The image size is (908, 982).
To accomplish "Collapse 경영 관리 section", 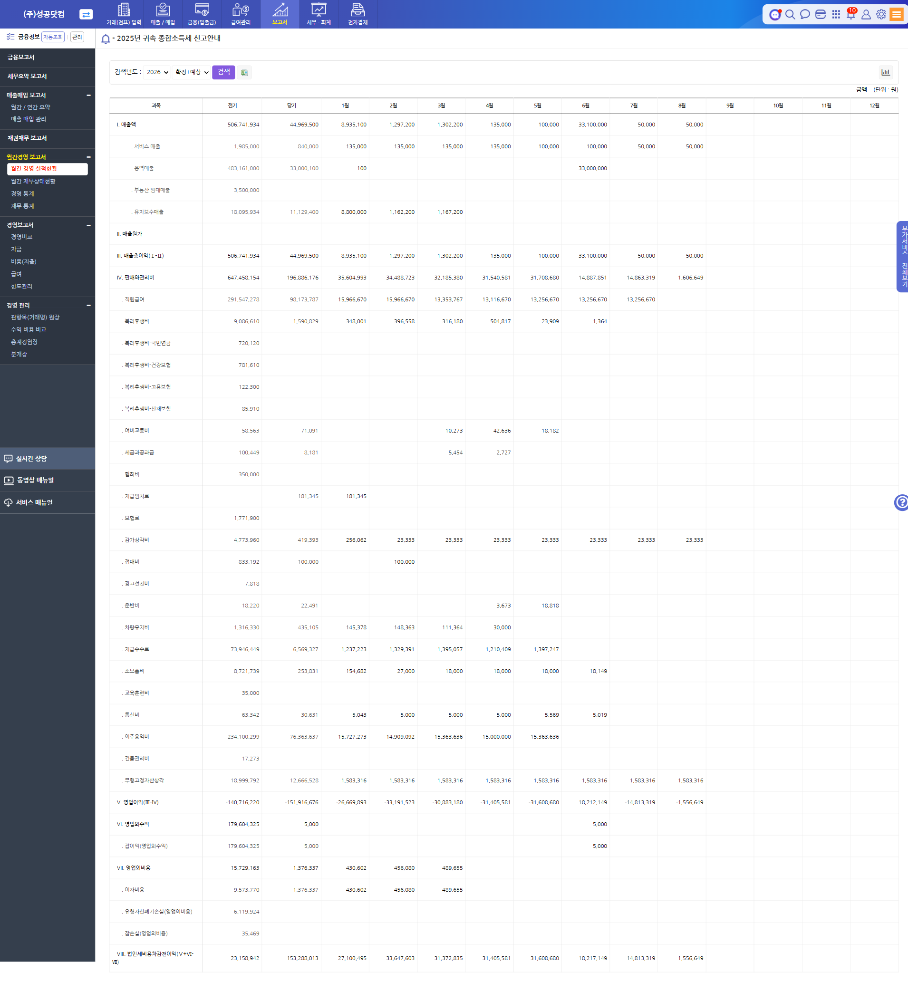I will 88,306.
